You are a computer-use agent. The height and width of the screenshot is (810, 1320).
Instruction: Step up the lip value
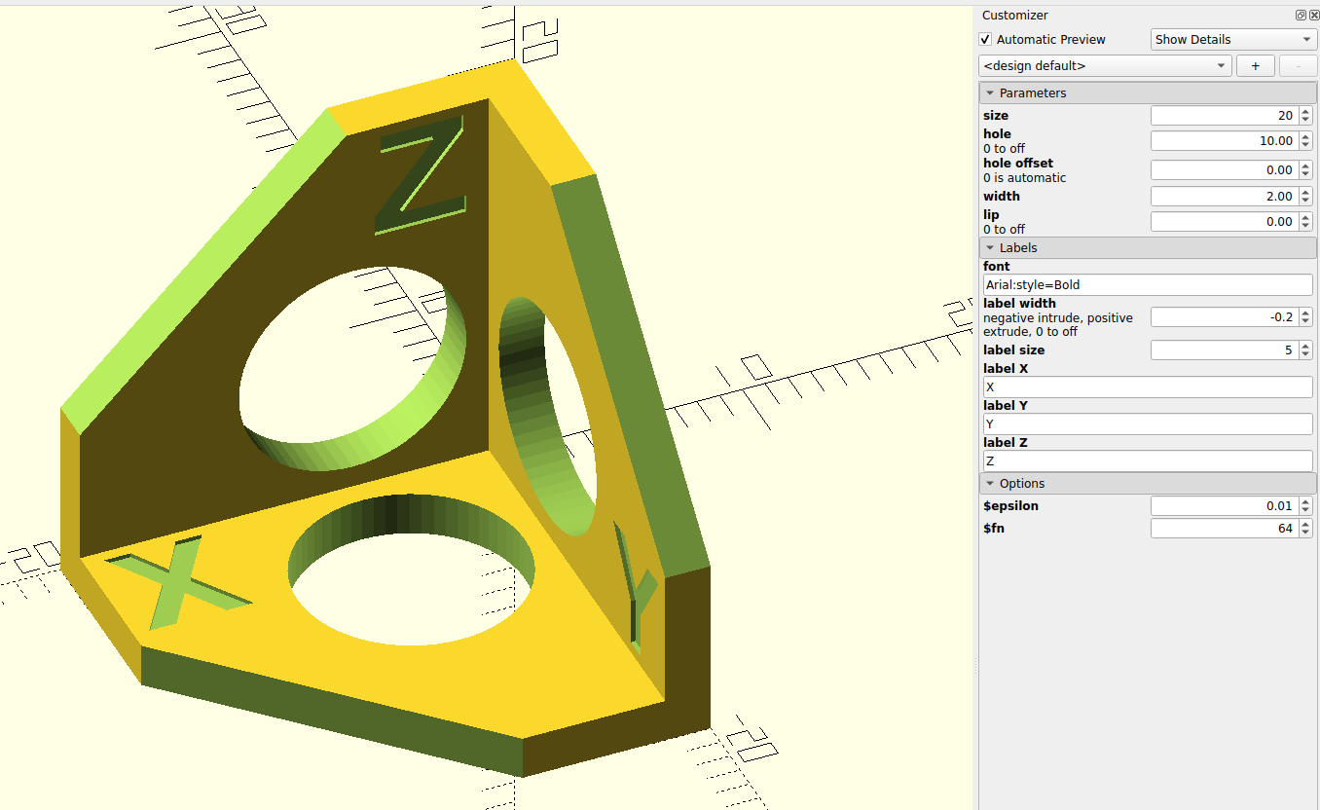[1305, 217]
